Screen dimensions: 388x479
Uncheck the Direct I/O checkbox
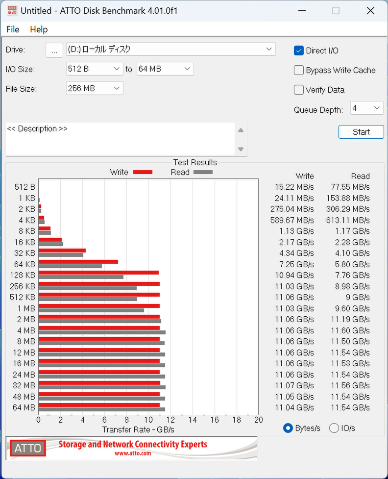point(298,50)
